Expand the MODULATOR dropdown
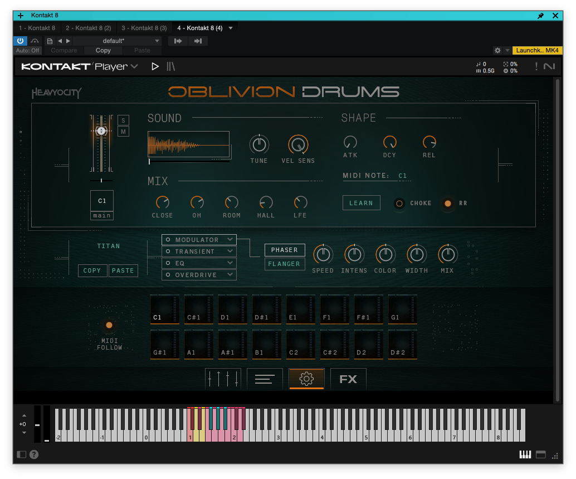 coord(199,240)
